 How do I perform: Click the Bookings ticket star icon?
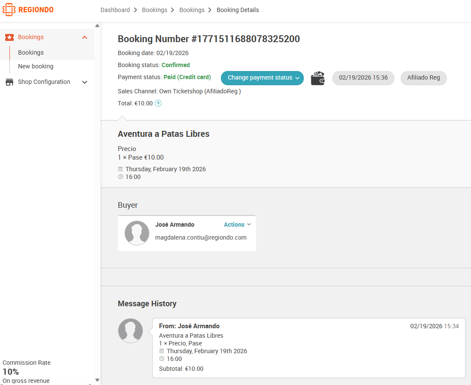(9, 37)
